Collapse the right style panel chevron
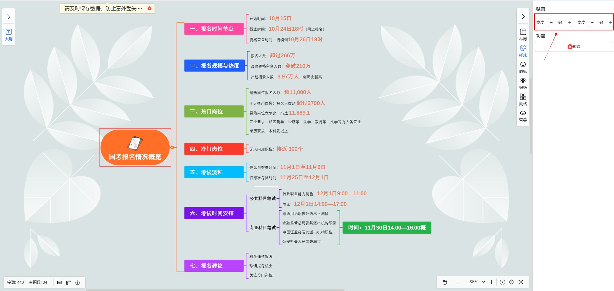Screen dimensions: 614x291 tap(523, 17)
